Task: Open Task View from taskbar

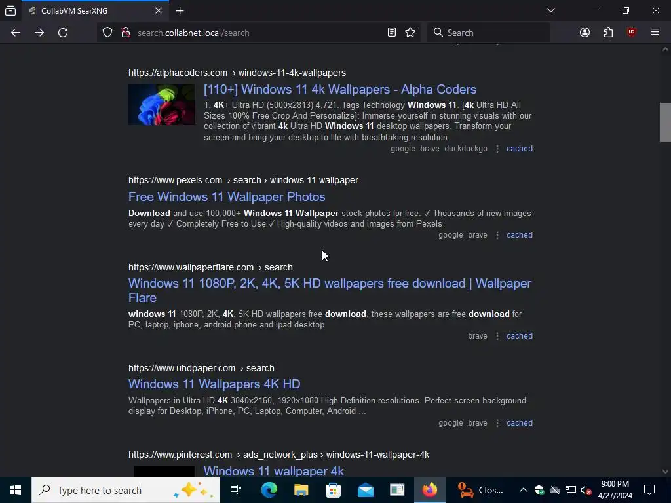Action: [236, 490]
